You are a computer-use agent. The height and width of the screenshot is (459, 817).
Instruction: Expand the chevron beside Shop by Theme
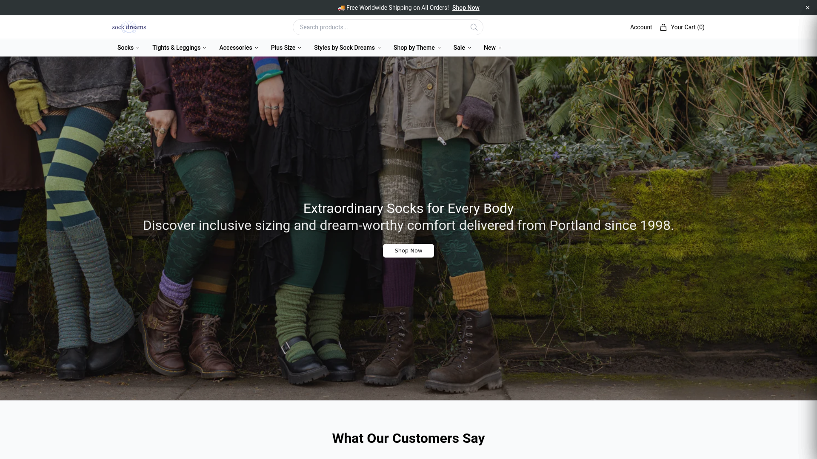click(439, 48)
